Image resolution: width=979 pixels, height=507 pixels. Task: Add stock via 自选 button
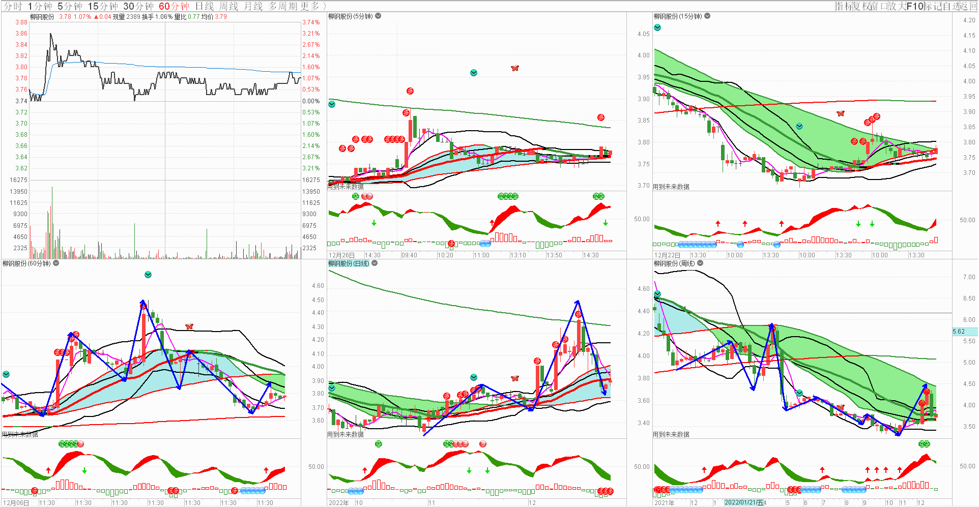[951, 6]
